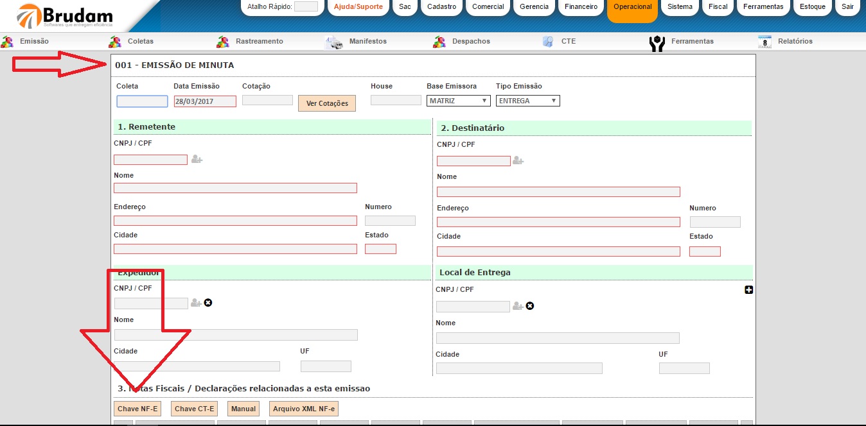The height and width of the screenshot is (426, 866).
Task: Expand the Tipo Emissão dropdown
Action: (x=527, y=101)
